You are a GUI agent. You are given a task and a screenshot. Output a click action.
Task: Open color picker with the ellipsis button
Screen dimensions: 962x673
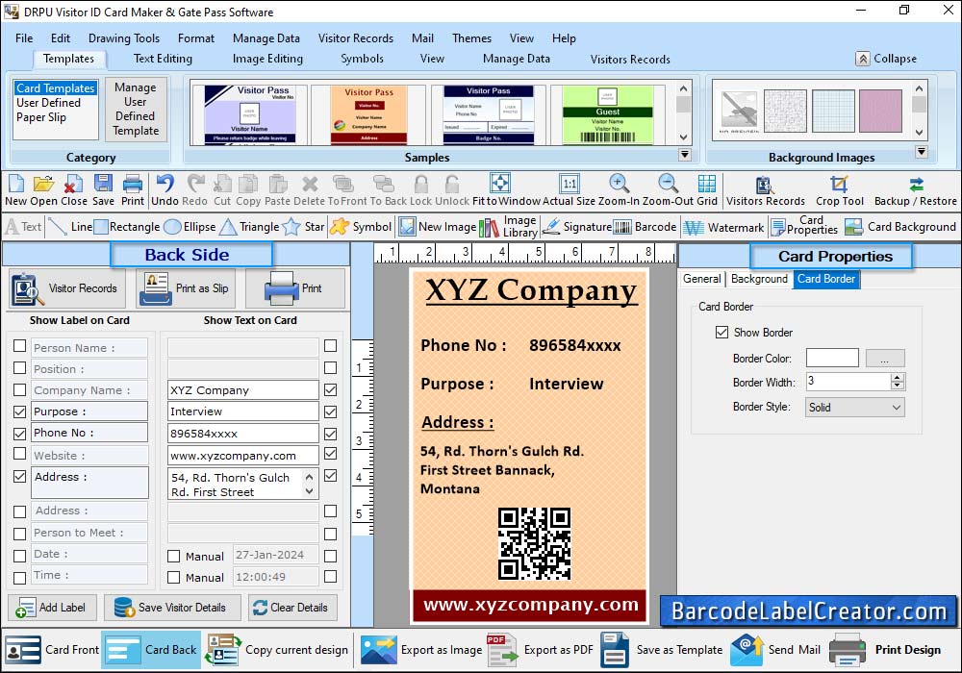pyautogui.click(x=885, y=358)
